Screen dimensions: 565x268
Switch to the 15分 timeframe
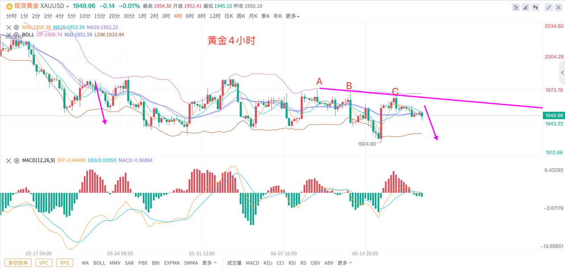click(100, 16)
